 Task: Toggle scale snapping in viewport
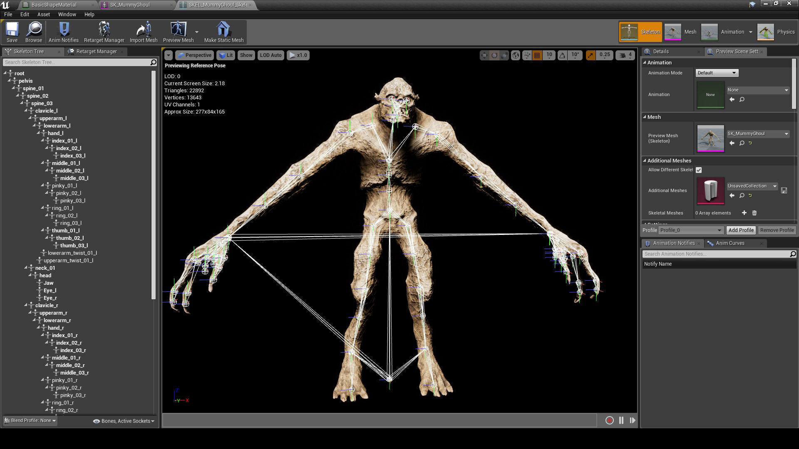point(591,55)
